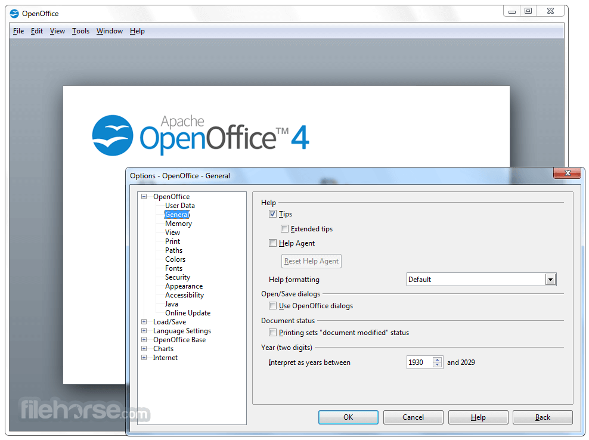
Task: Open the Window menu
Action: [x=110, y=31]
